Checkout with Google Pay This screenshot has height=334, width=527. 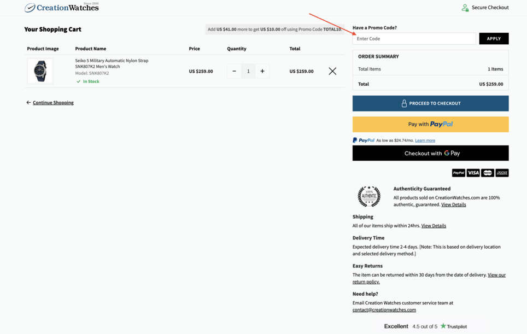click(431, 153)
